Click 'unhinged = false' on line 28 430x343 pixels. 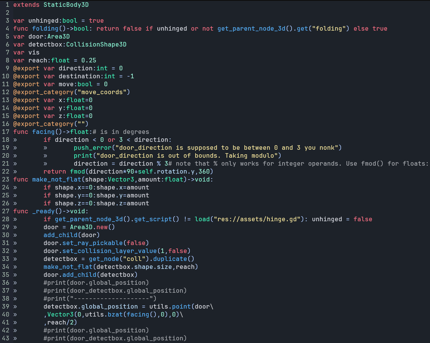342,220
